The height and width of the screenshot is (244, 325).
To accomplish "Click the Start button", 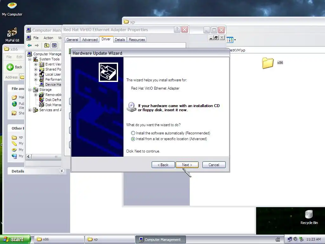I will 15,239.
